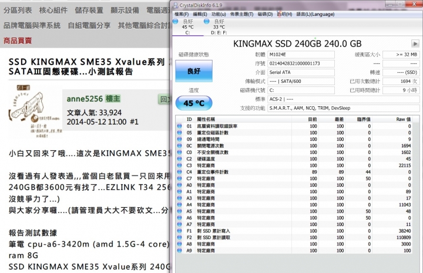The width and height of the screenshot is (423, 273).
Task: Open 分區列表 link in forum page
Action: point(18,10)
